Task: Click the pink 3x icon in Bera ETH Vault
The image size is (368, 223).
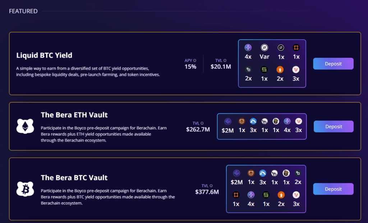Action: coord(298,122)
